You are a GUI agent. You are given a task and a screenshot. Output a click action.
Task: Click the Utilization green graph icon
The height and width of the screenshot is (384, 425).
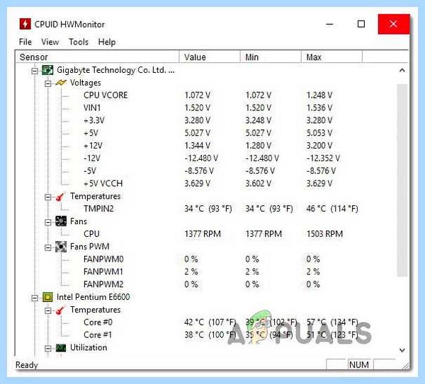click(x=61, y=348)
